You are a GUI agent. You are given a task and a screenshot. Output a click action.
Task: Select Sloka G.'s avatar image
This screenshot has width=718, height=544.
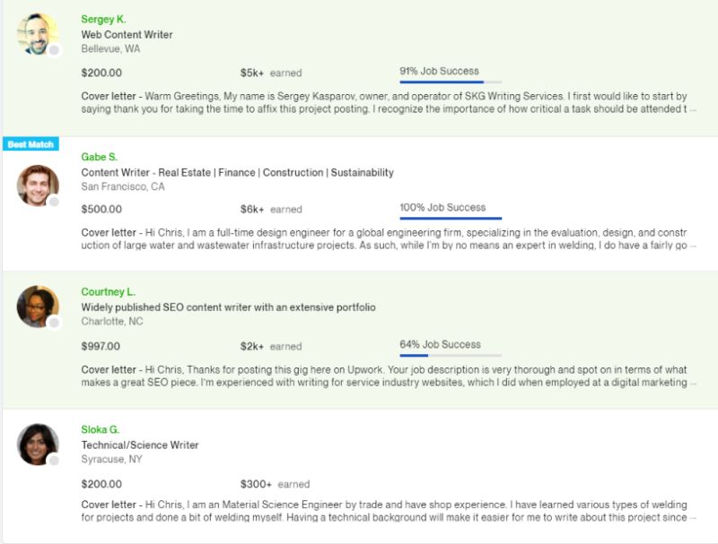(x=37, y=444)
